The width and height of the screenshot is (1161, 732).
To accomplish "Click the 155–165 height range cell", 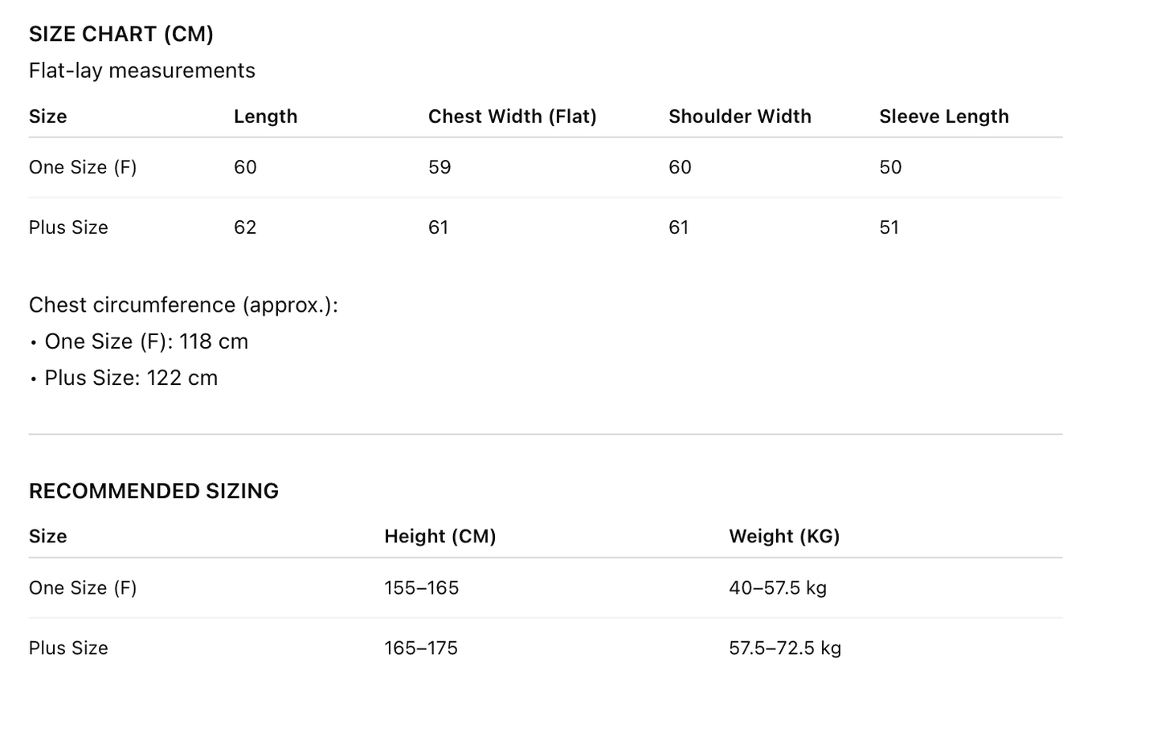I will (x=421, y=588).
